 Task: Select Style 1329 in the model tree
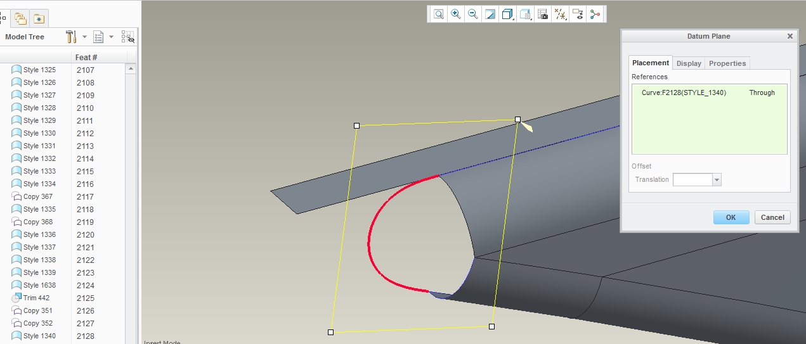point(39,120)
